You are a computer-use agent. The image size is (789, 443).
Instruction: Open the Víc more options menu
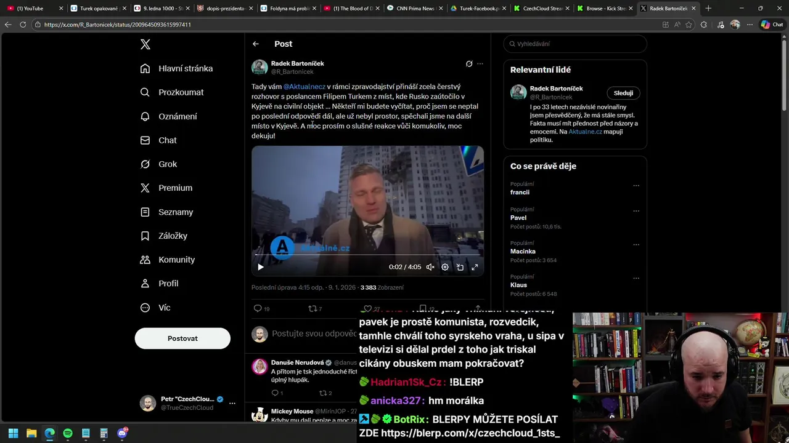click(x=155, y=308)
